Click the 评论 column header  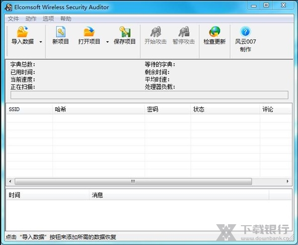pos(276,109)
